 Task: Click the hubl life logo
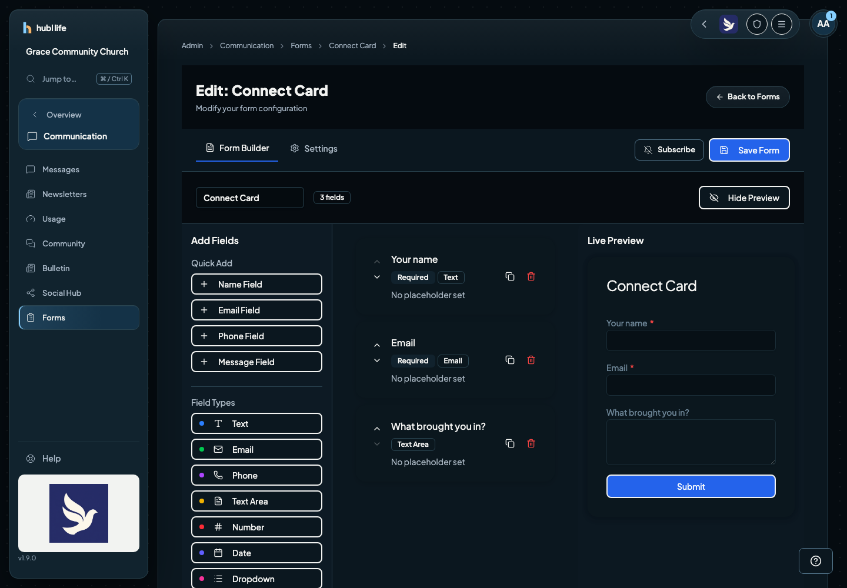45,28
